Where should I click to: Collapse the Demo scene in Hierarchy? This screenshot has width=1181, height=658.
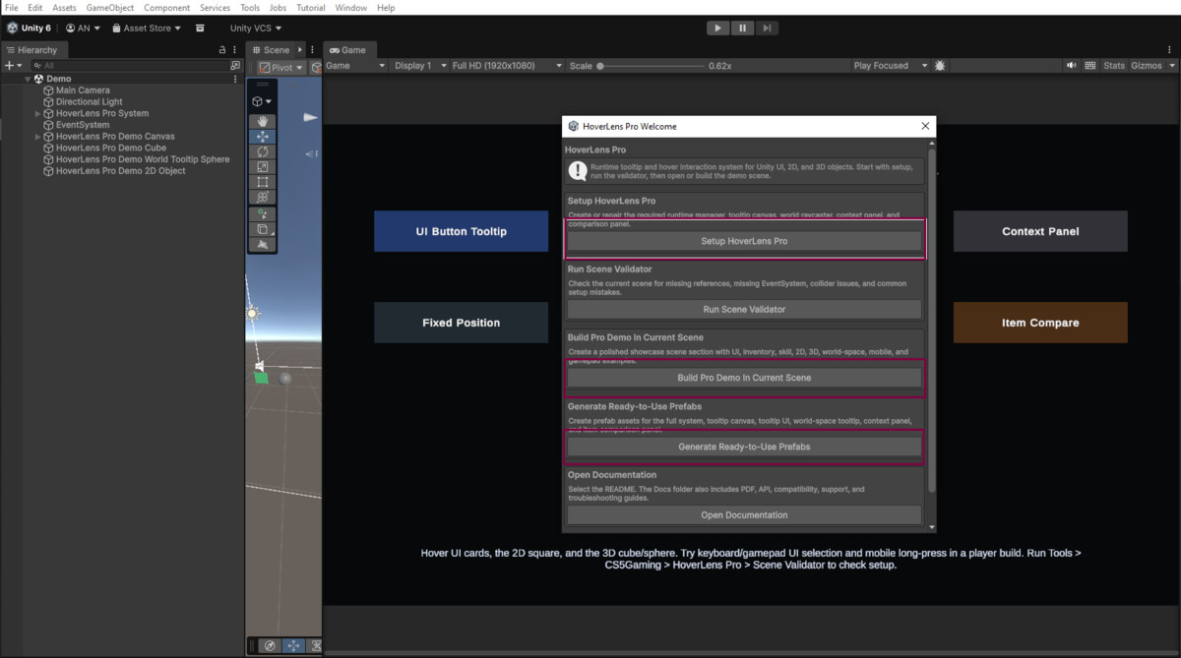click(29, 79)
